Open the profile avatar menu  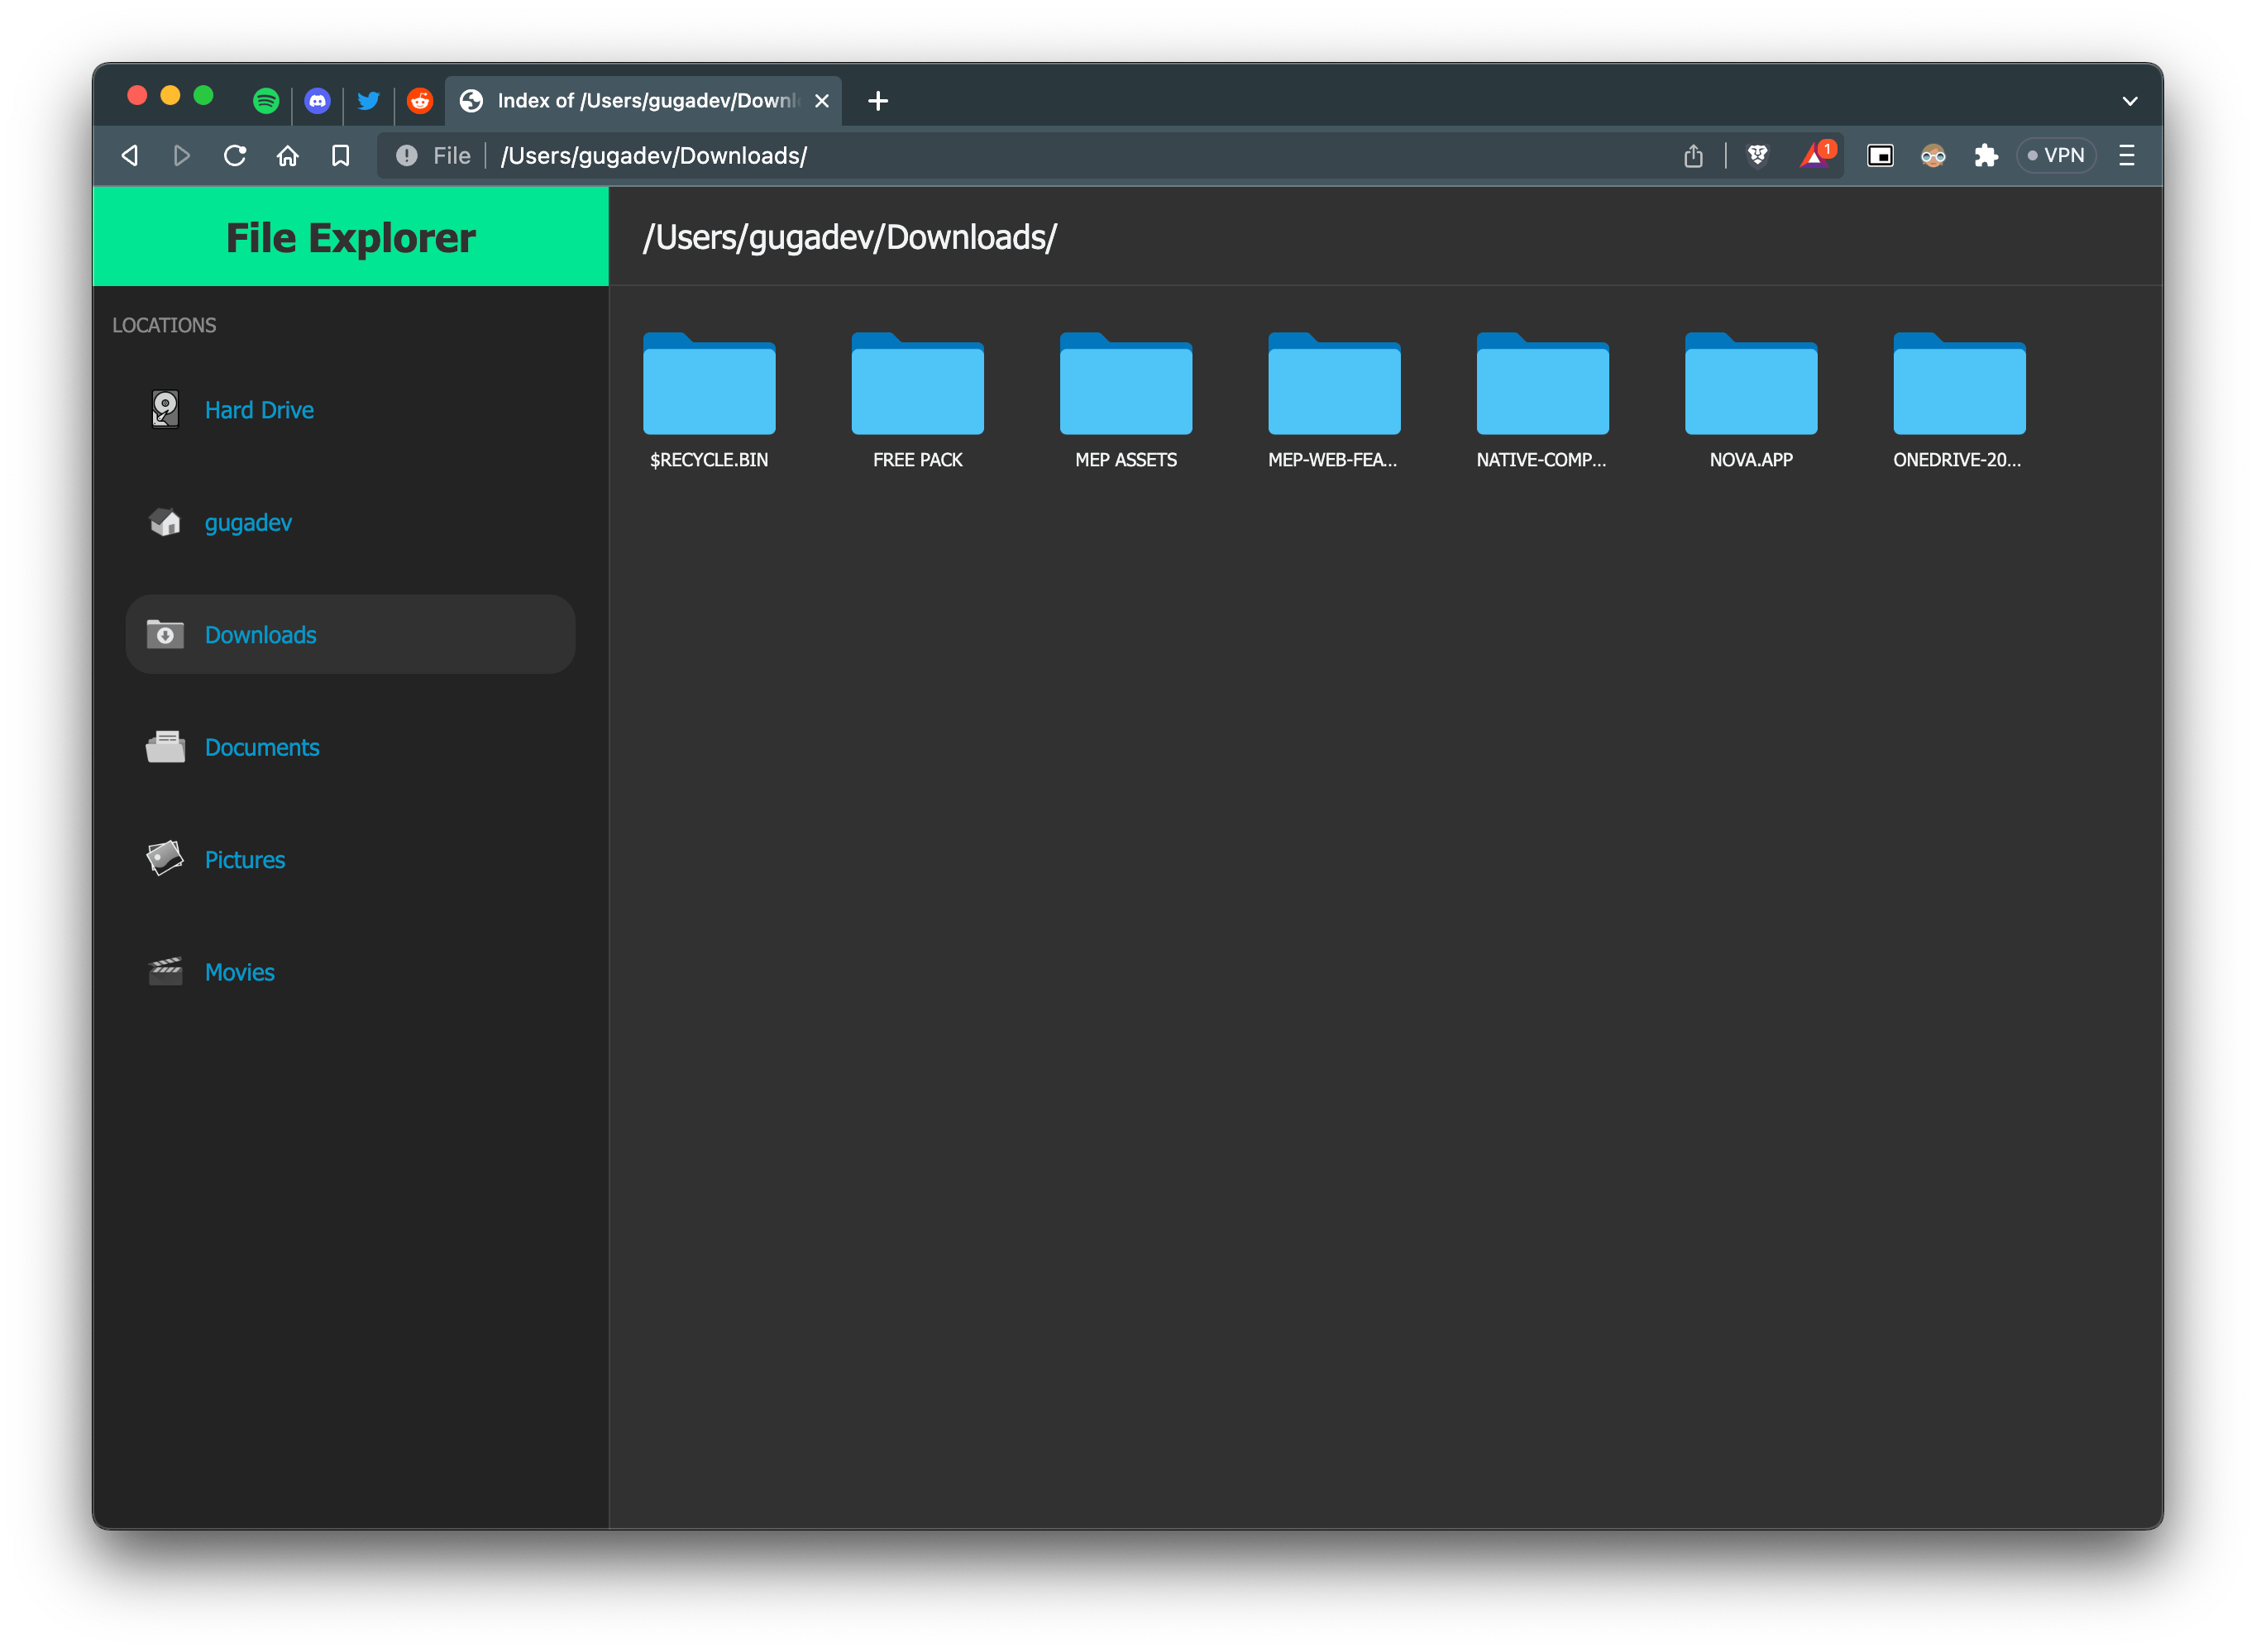pyautogui.click(x=1932, y=155)
